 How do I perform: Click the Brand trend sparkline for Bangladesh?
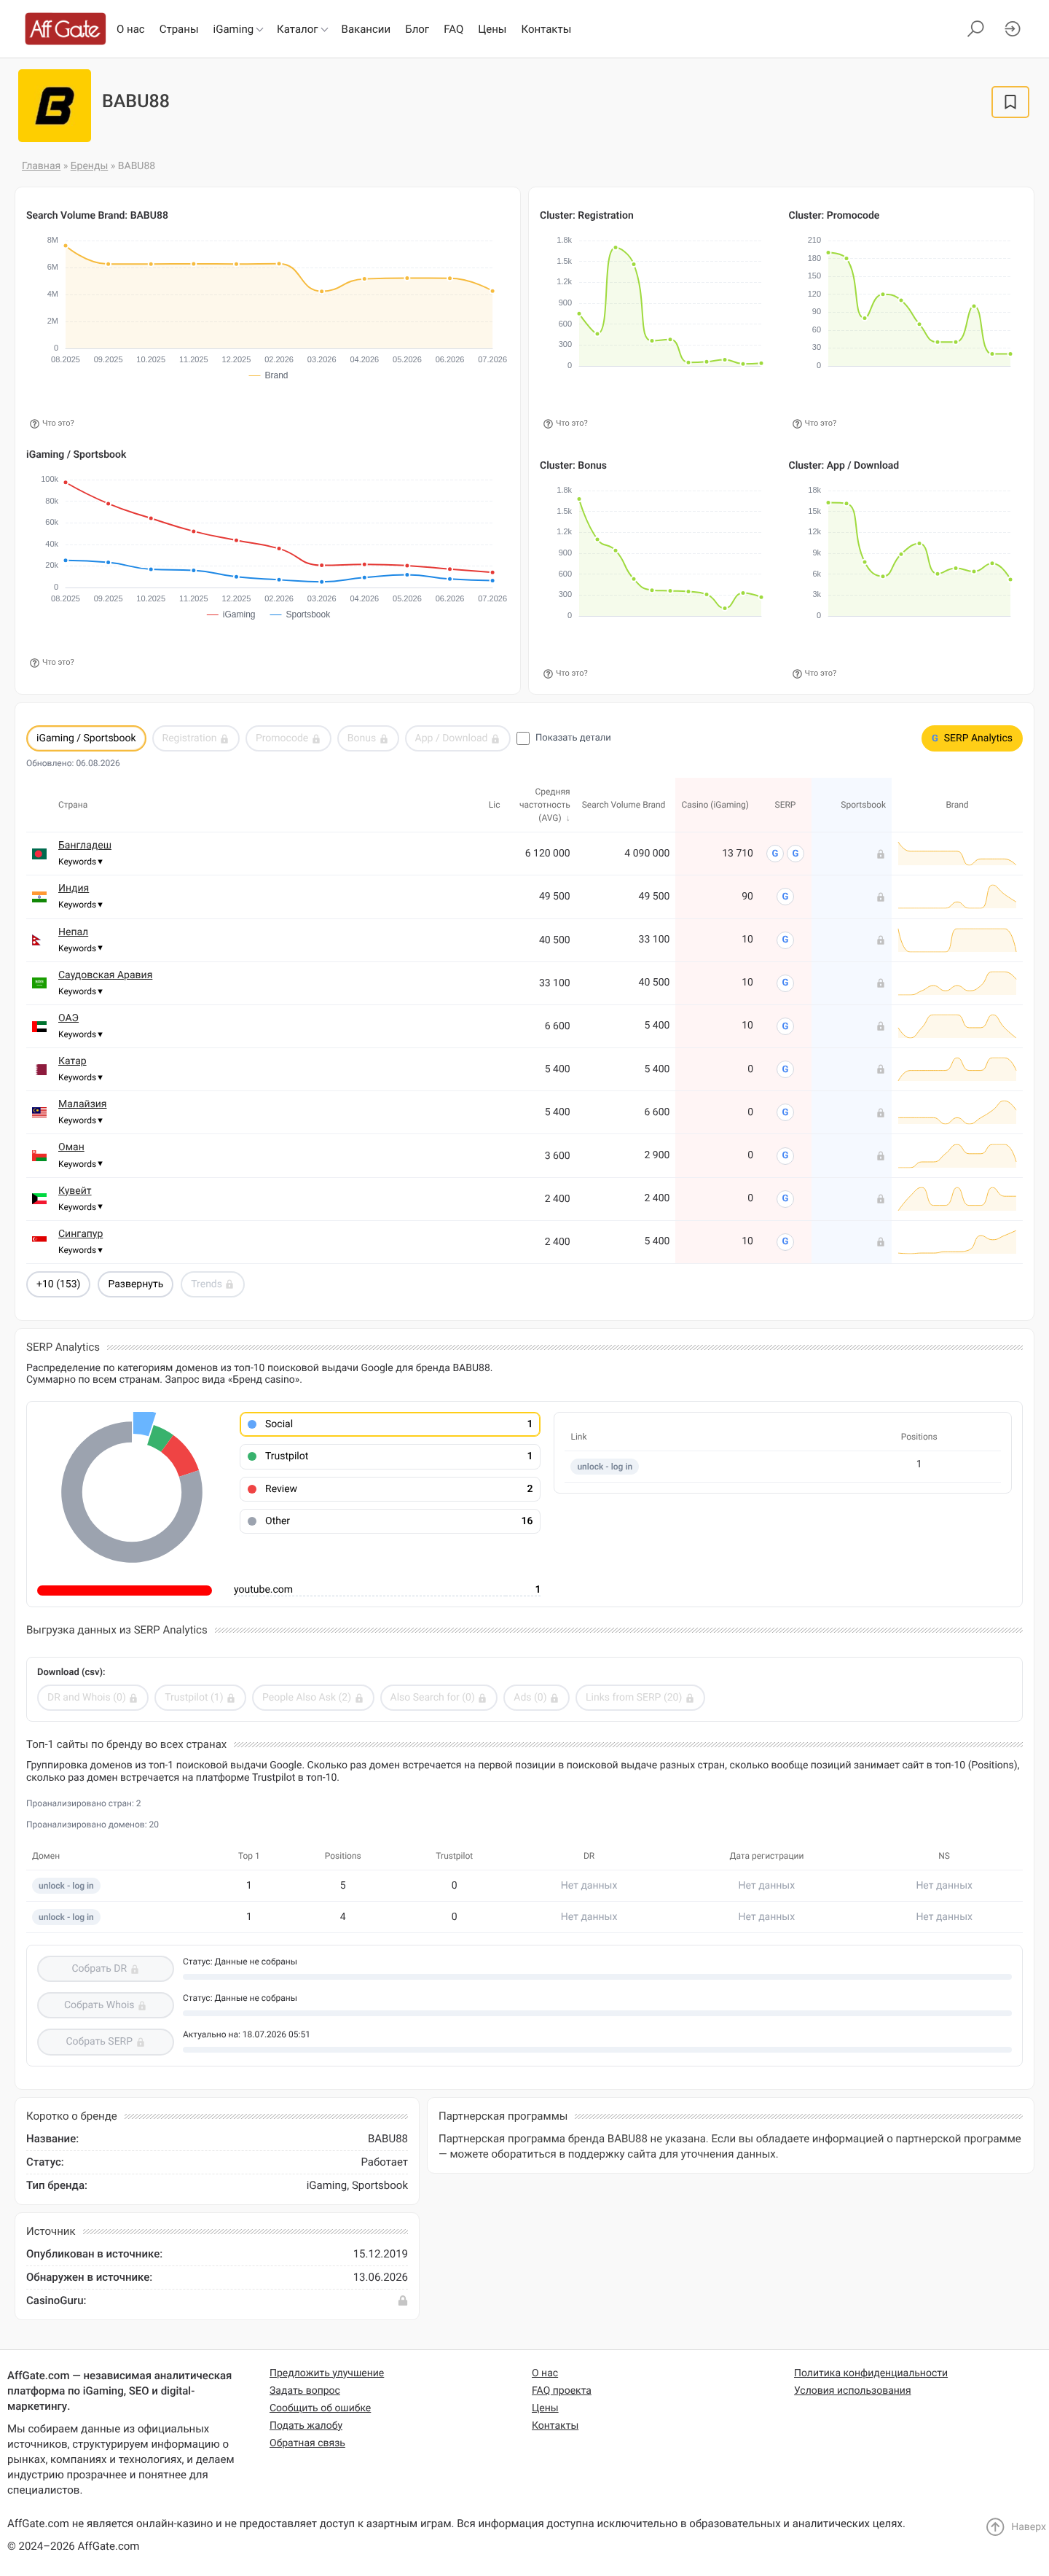coord(957,854)
